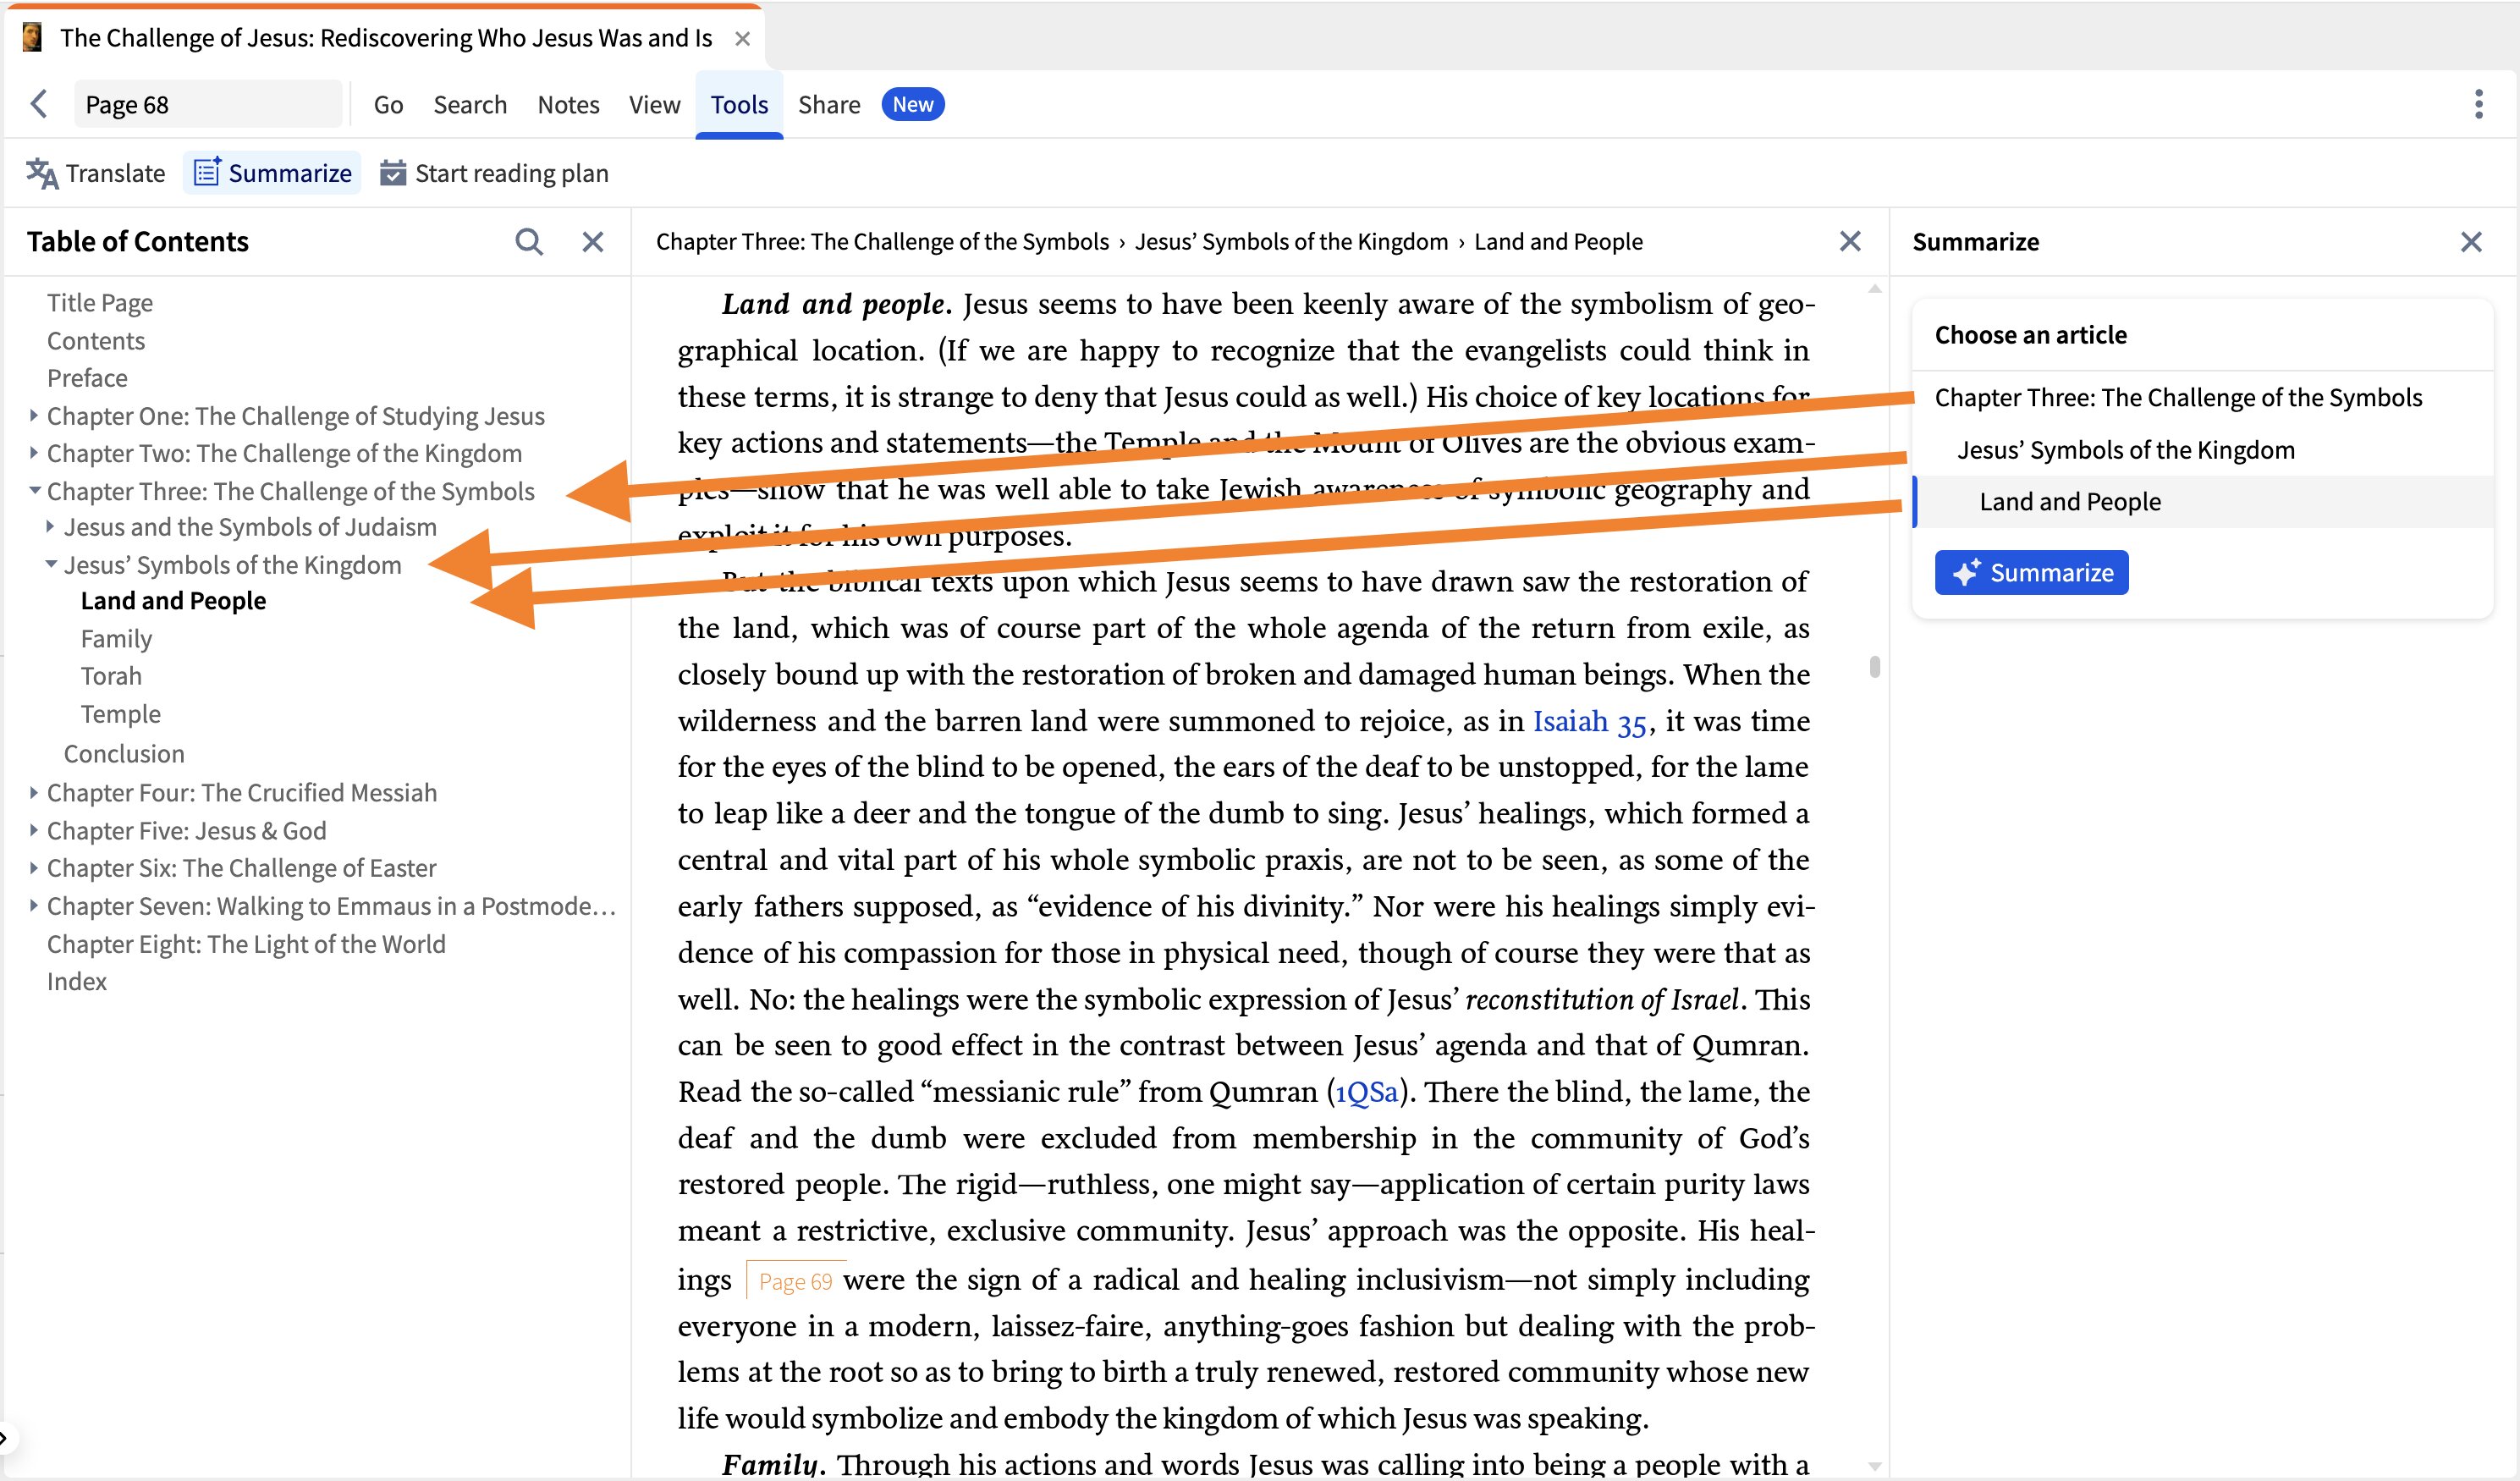Open the overflow (three-dot) menu
The image size is (2520, 1481).
click(2479, 104)
